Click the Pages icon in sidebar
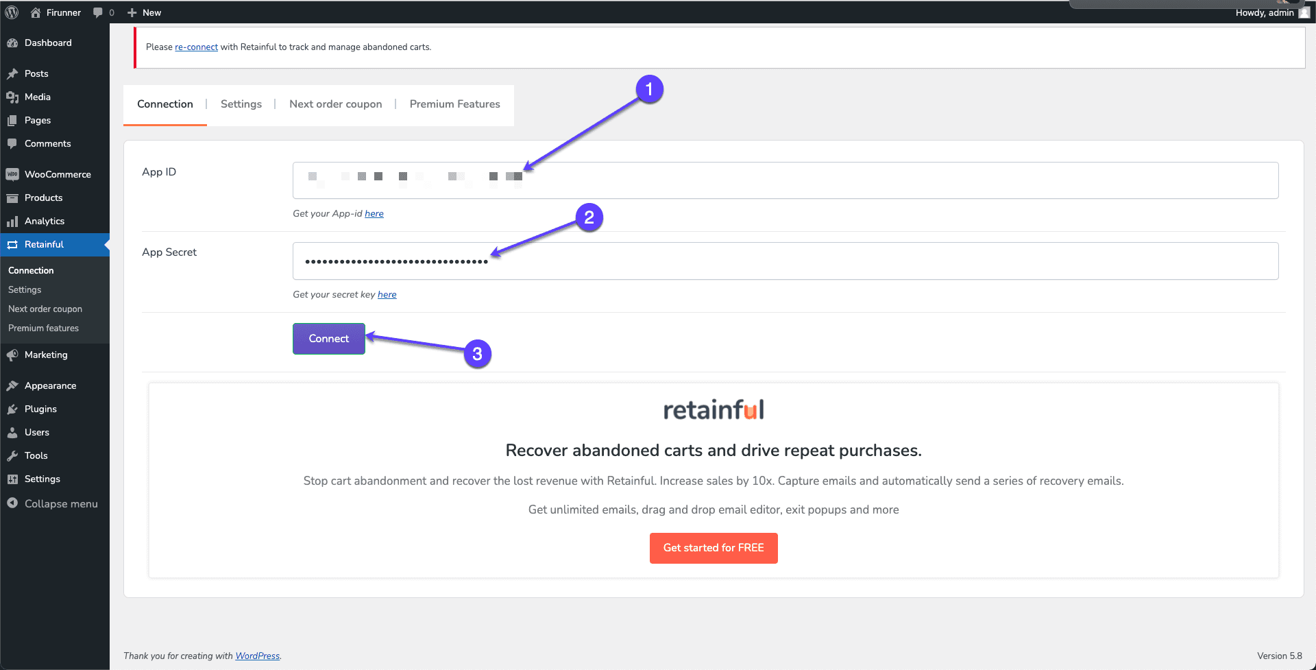The width and height of the screenshot is (1316, 670). (12, 120)
